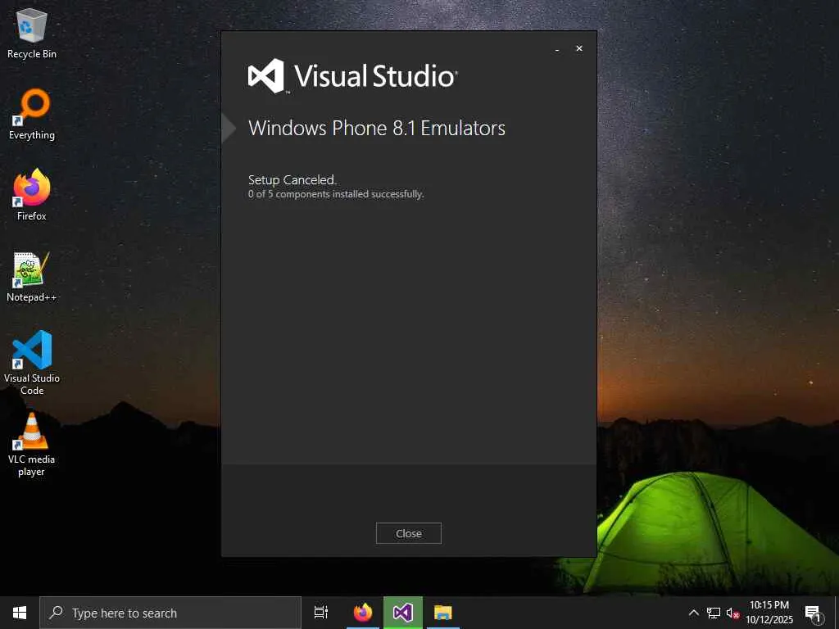The width and height of the screenshot is (839, 629).
Task: Select the Firefox desktop shortcut
Action: coord(32,195)
